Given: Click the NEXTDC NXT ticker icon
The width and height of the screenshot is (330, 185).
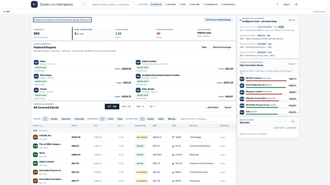Looking at the screenshot, I should (242, 79).
